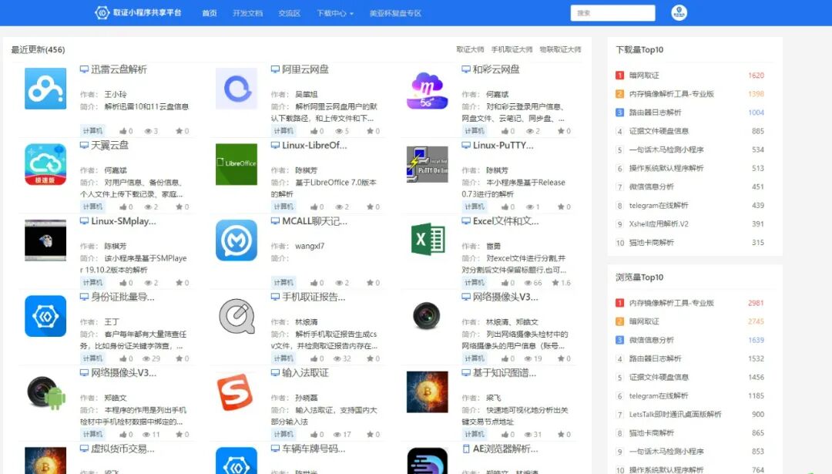832x474 pixels.
Task: Click view count 2981
Action: [757, 303]
